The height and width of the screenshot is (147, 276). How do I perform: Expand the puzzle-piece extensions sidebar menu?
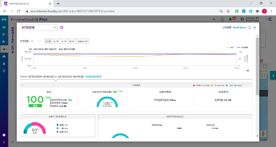point(4,42)
